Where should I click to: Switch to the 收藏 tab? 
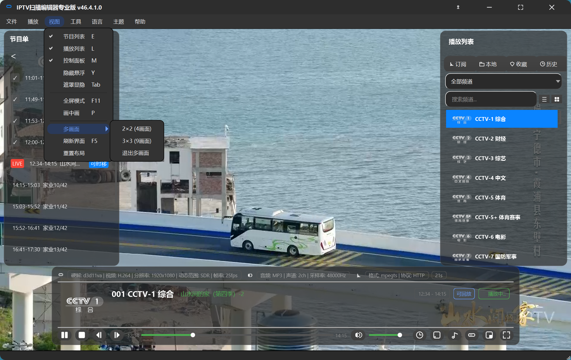[519, 64]
